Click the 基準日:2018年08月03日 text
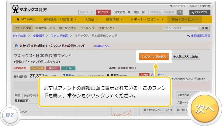 coord(122,68)
